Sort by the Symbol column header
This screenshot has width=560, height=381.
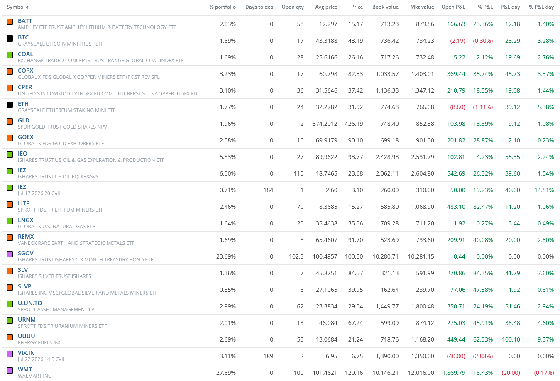coord(16,7)
